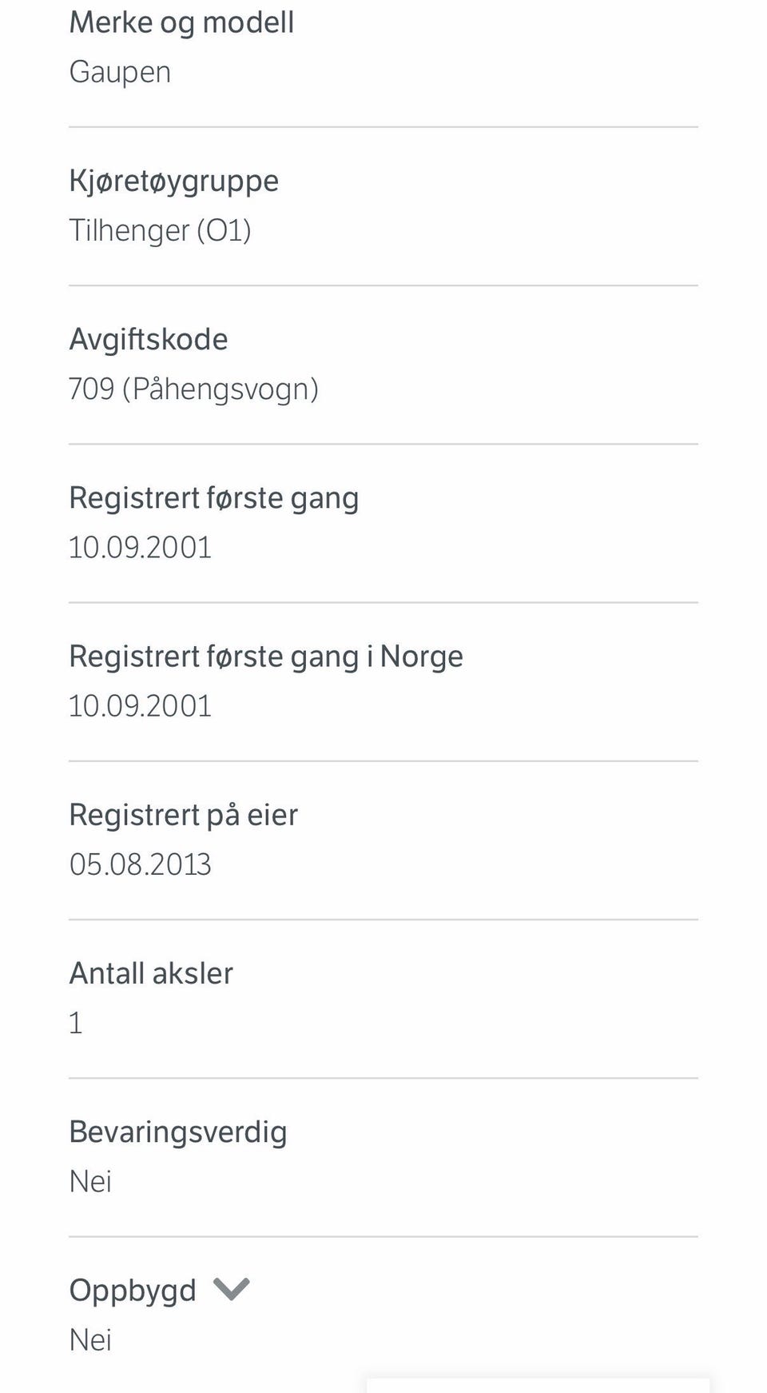This screenshot has width=767, height=1393.
Task: Select the Gaupen model value
Action: point(120,72)
